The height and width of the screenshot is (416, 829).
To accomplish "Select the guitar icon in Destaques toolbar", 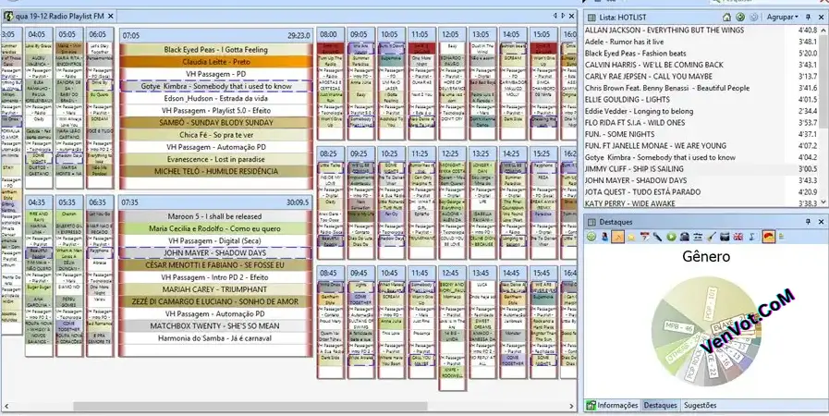I will pyautogui.click(x=711, y=237).
